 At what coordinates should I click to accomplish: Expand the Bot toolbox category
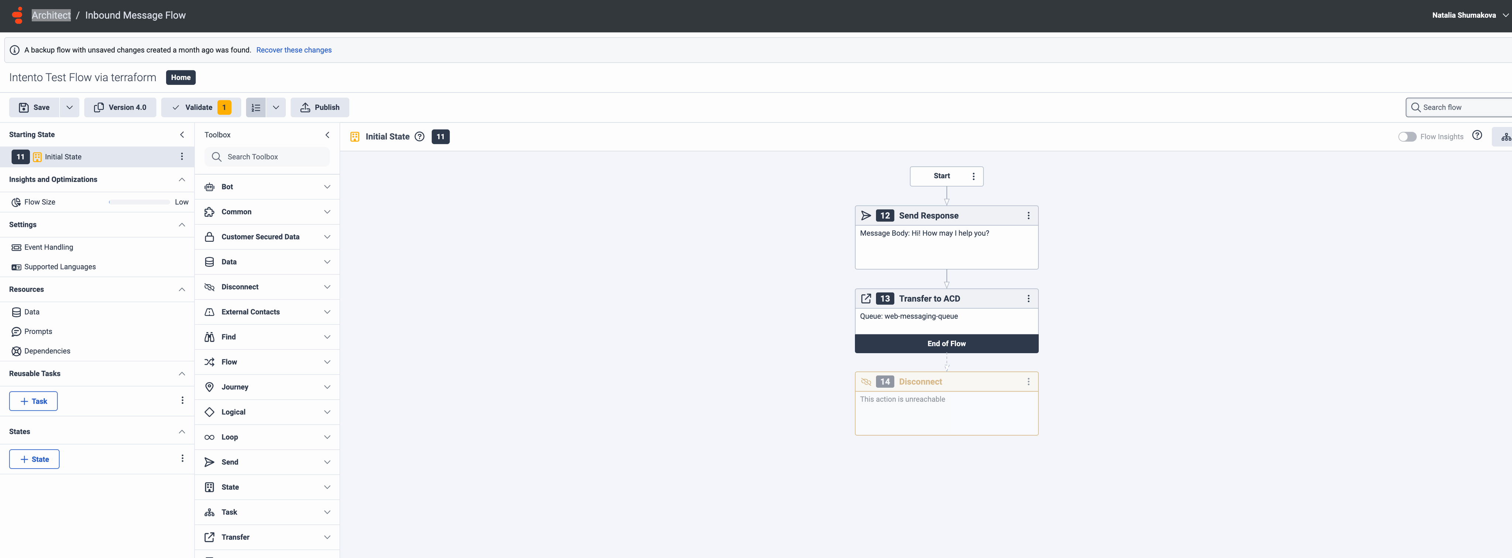click(x=267, y=187)
